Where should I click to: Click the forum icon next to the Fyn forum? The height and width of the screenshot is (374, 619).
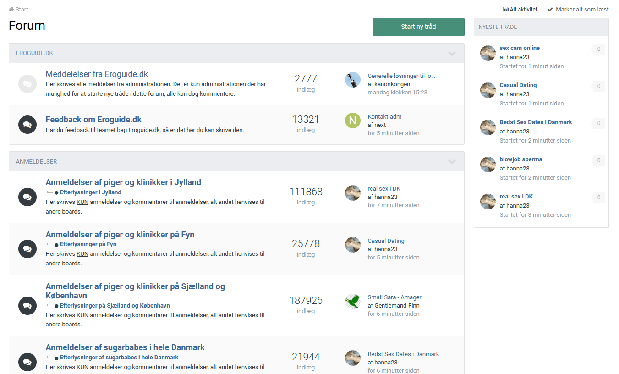[x=27, y=249]
